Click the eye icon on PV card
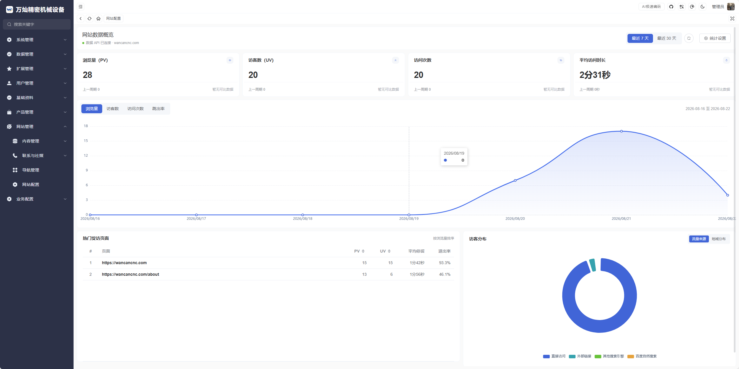 click(230, 60)
